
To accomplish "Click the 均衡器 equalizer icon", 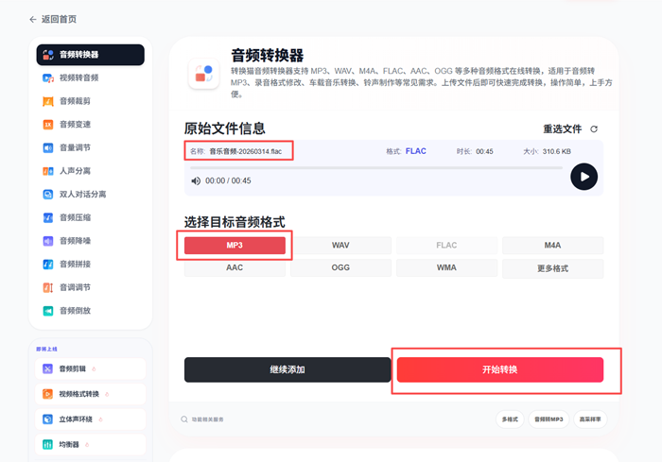I will [x=47, y=444].
